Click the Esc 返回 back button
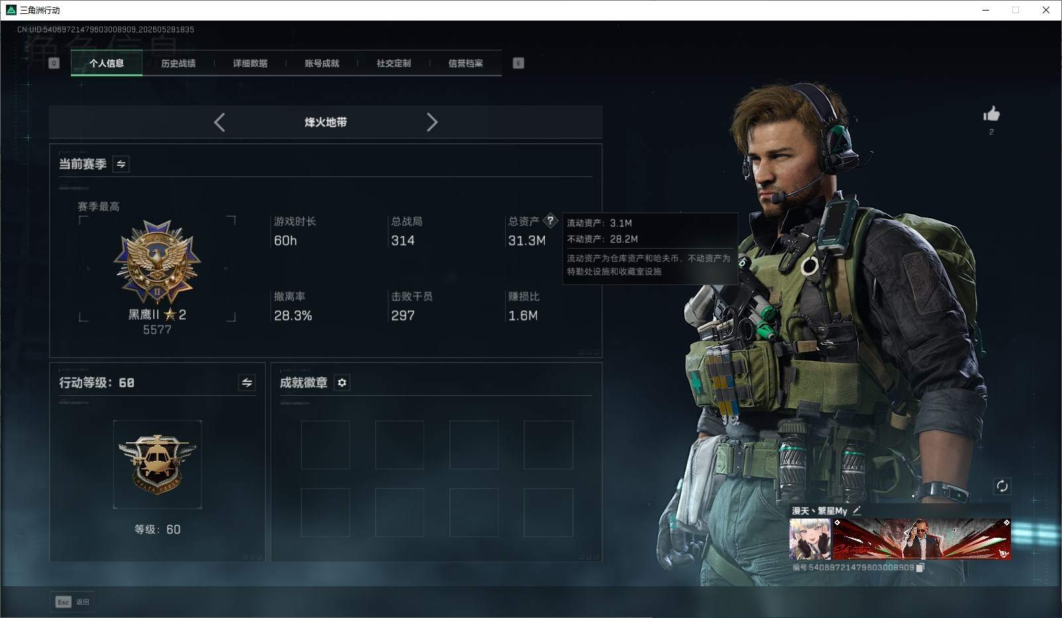 click(72, 602)
